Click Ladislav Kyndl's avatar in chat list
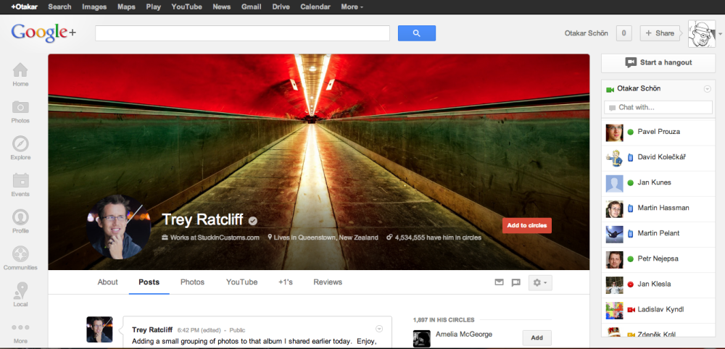The height and width of the screenshot is (349, 725). [615, 310]
